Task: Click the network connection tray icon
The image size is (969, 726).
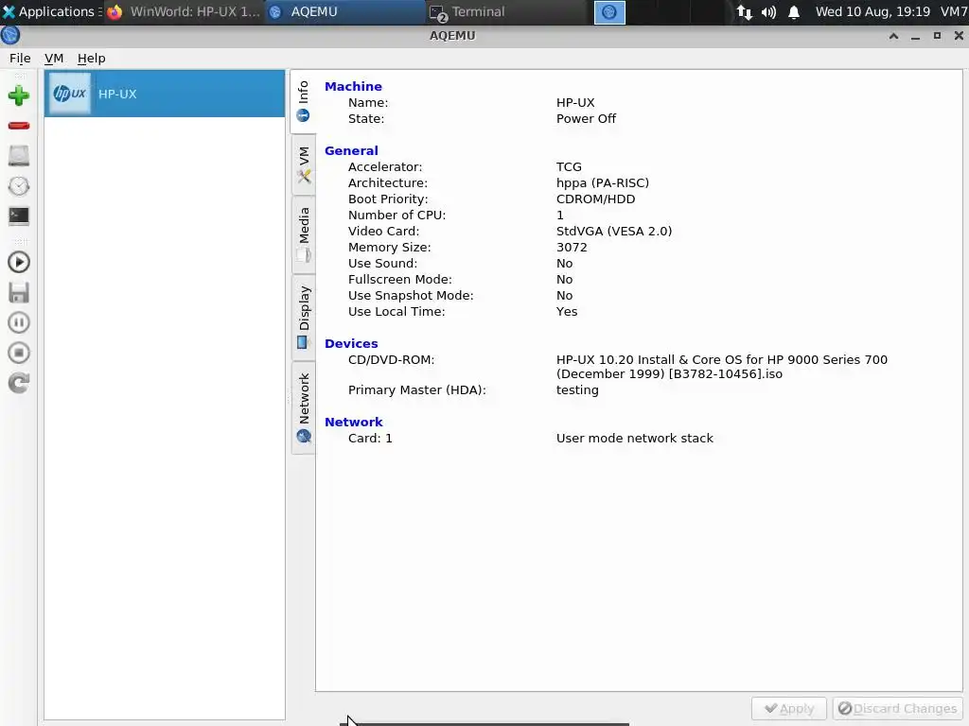Action: (744, 12)
